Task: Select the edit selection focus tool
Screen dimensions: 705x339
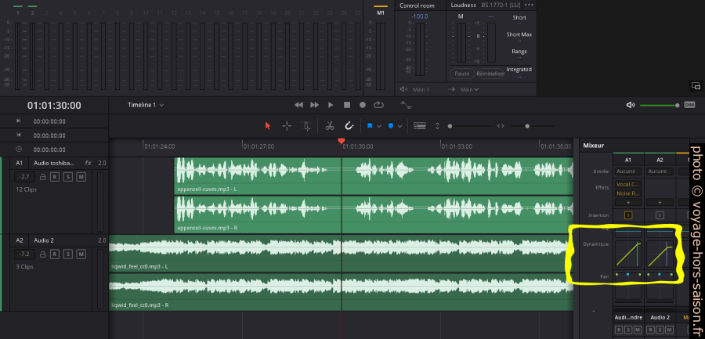Action: click(305, 126)
